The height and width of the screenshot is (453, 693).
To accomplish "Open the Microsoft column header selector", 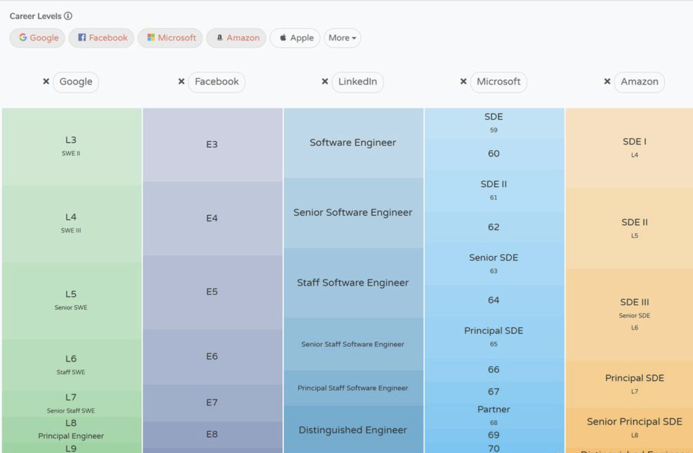I will [x=499, y=82].
